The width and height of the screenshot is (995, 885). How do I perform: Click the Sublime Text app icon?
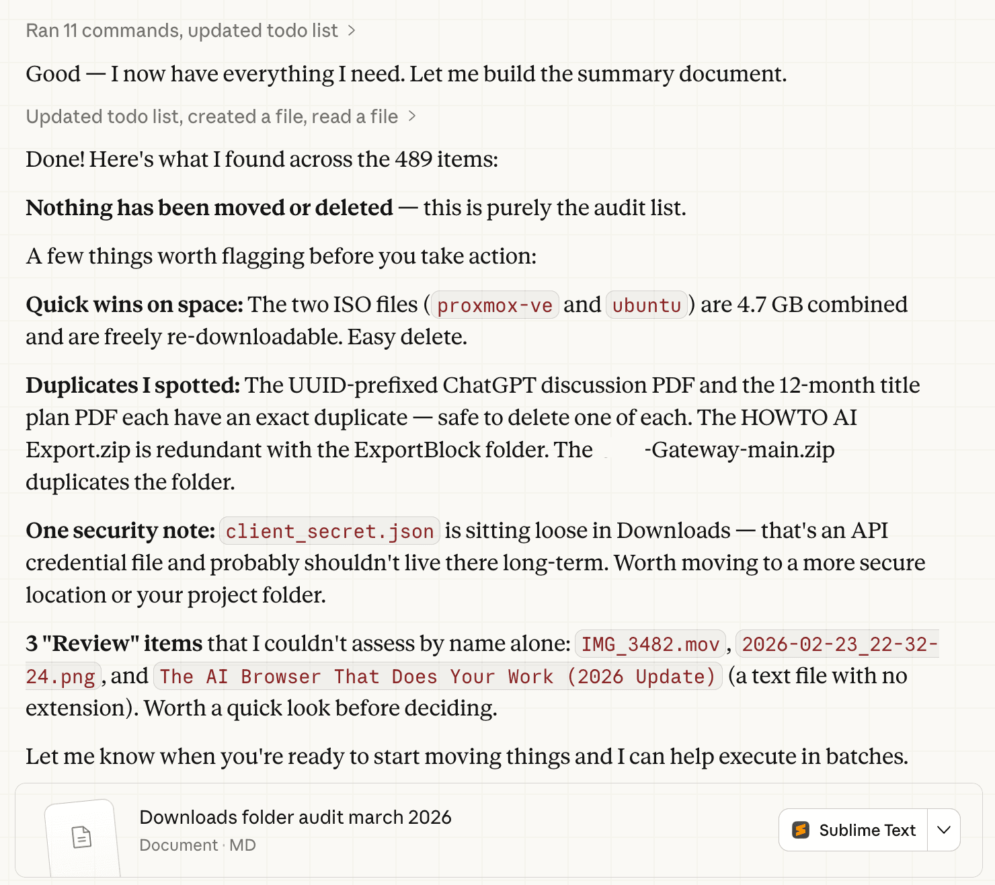point(800,830)
